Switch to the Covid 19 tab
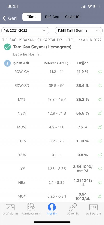104x225 pixels. (72, 17)
